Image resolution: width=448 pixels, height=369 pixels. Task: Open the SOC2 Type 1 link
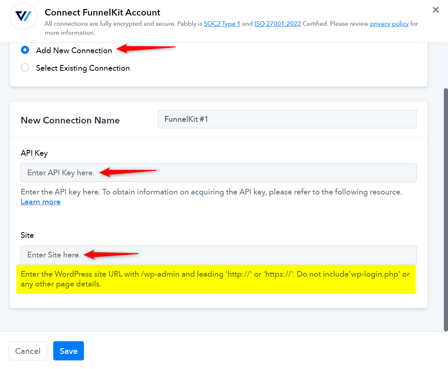click(222, 24)
